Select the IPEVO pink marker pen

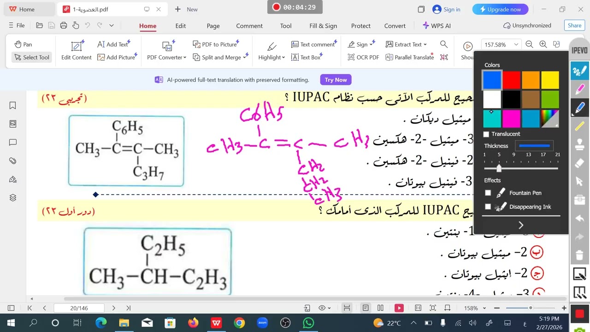[579, 89]
